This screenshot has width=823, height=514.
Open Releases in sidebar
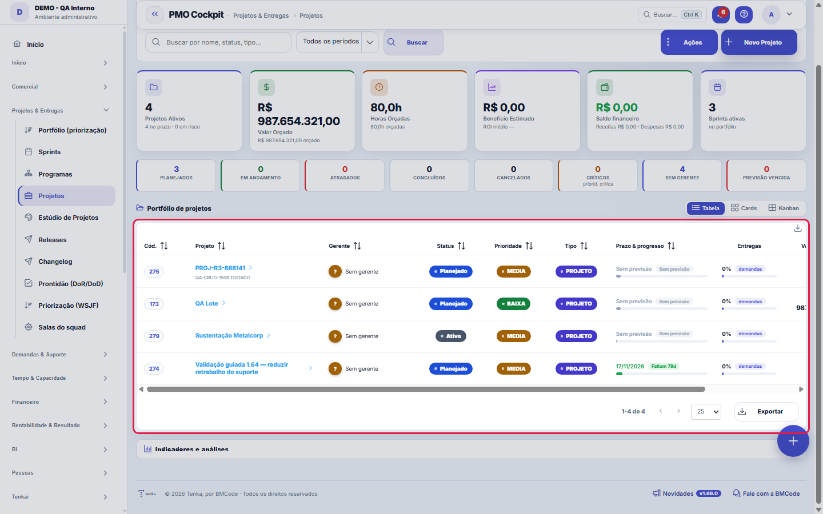point(66,240)
